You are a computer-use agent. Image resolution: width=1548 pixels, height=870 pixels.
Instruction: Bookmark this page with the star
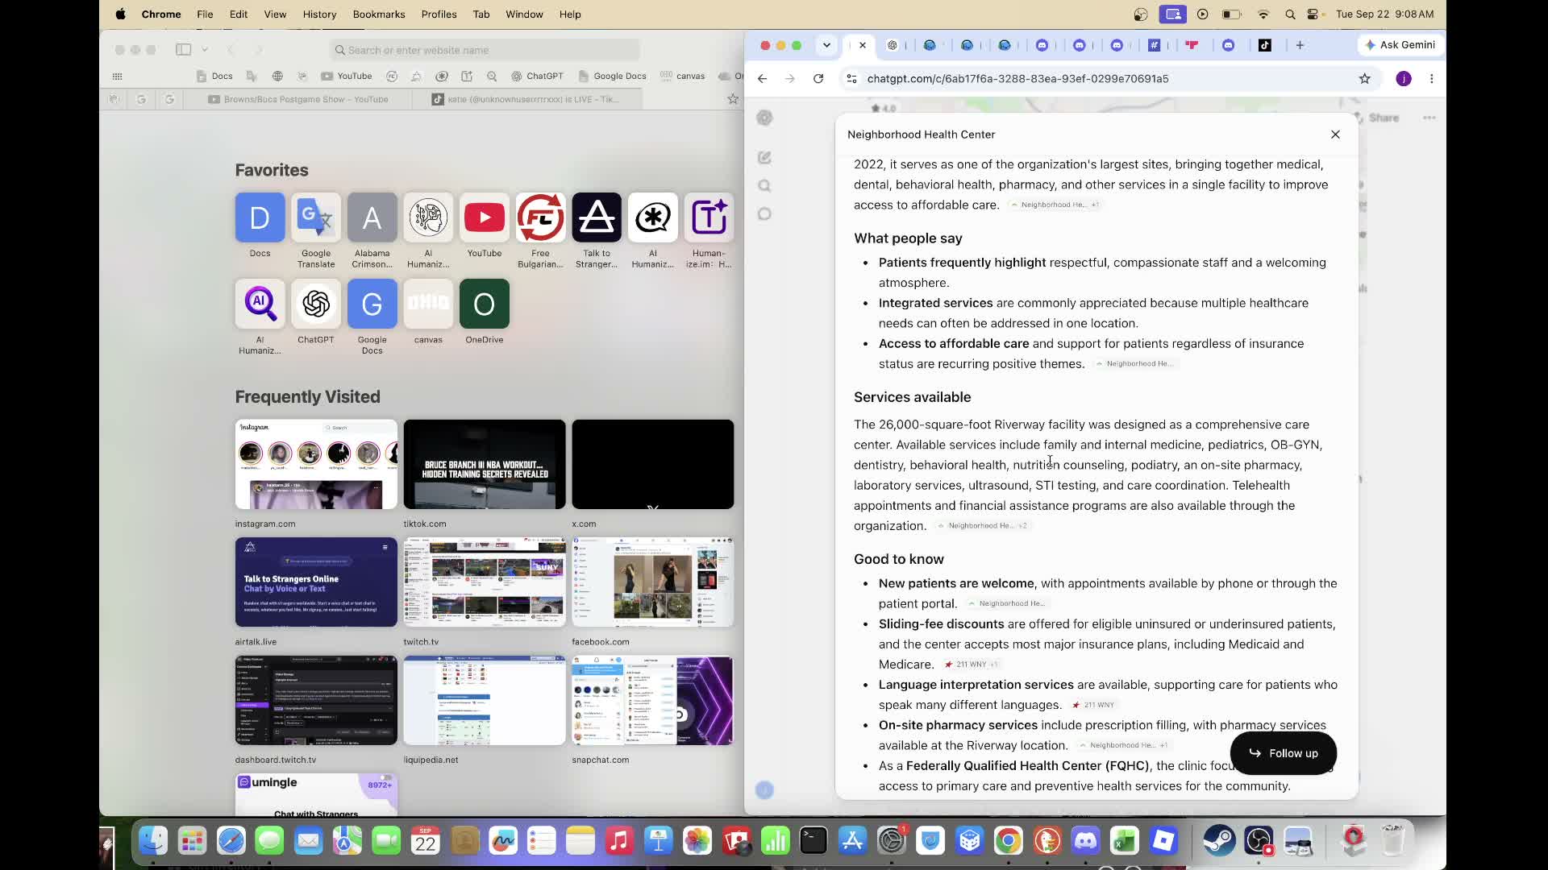[x=1364, y=78]
